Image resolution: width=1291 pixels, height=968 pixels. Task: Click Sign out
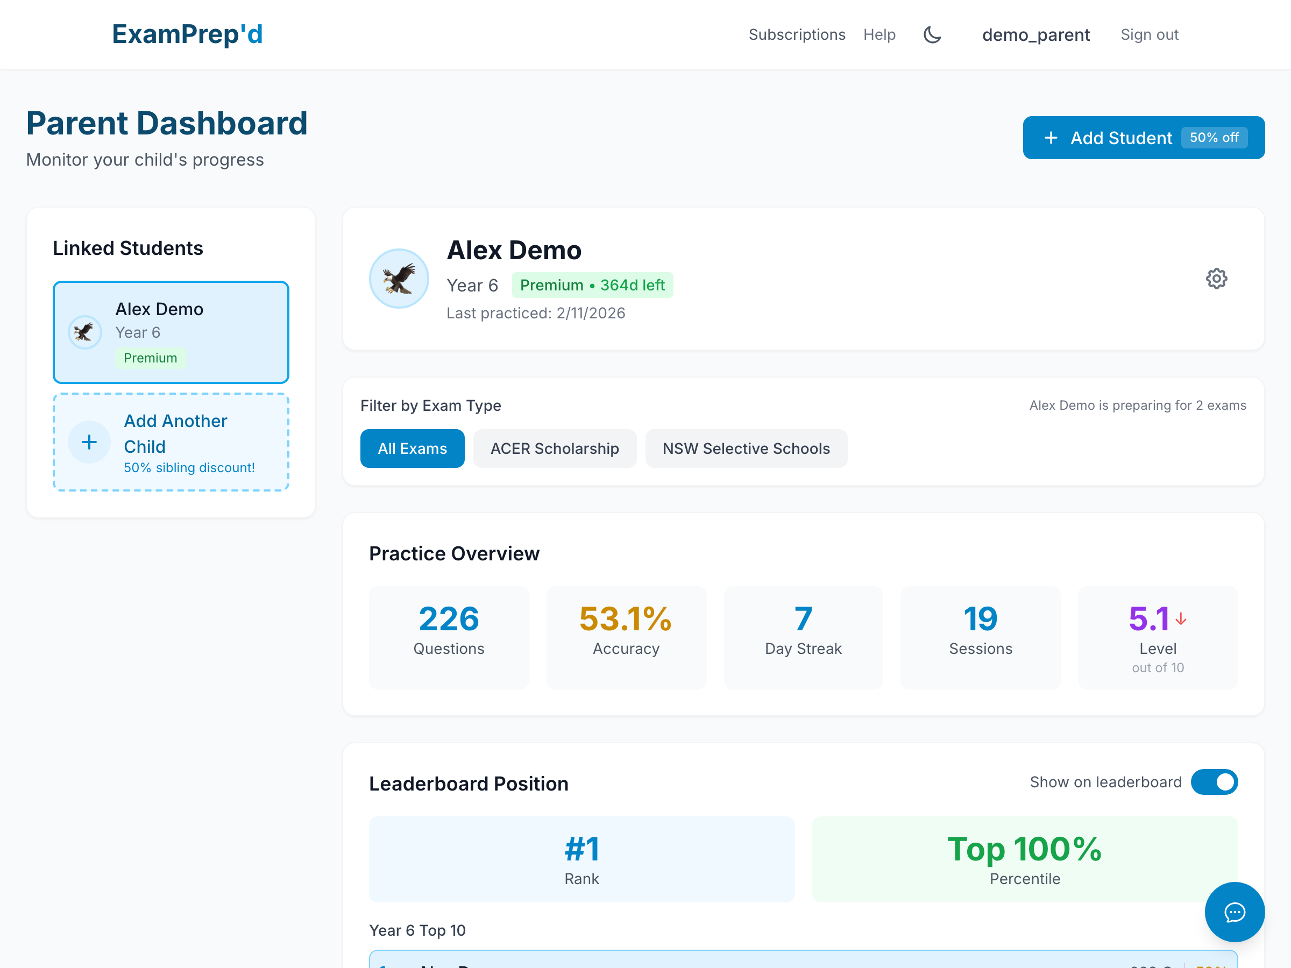(1149, 35)
